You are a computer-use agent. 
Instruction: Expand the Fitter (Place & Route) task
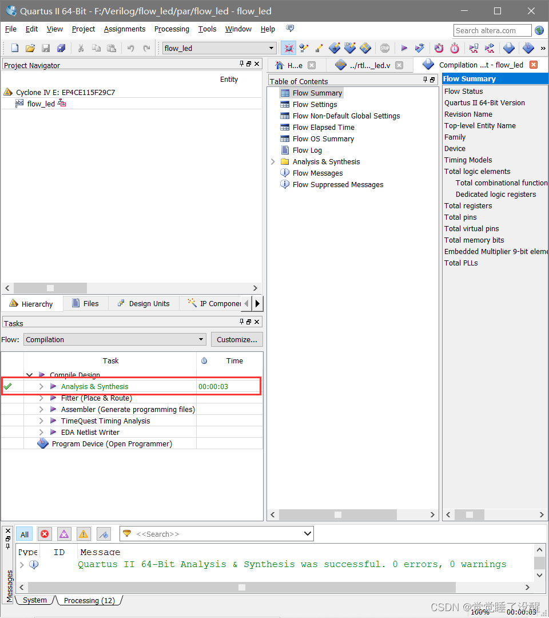(41, 398)
